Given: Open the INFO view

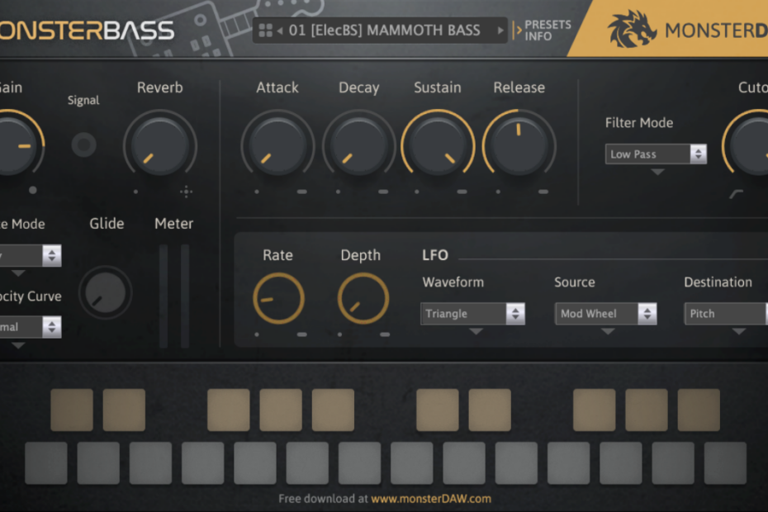Looking at the screenshot, I should (538, 36).
